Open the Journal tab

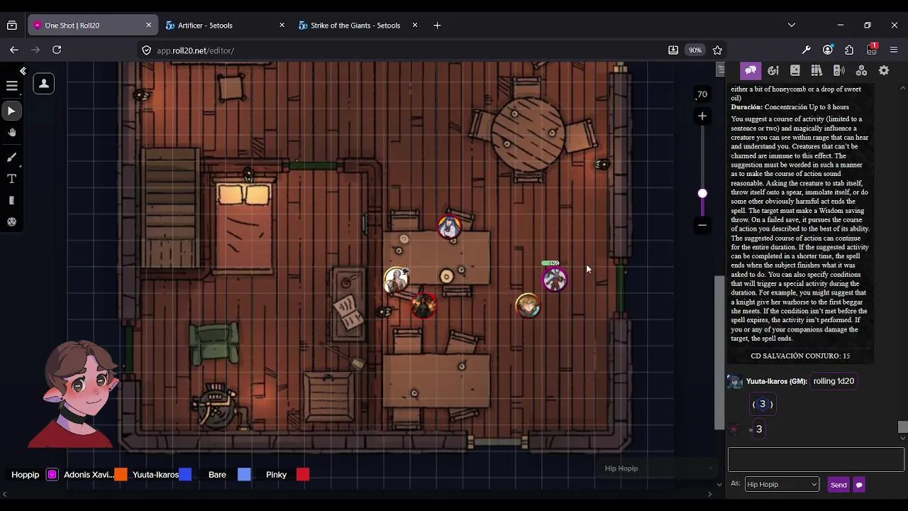click(x=795, y=70)
